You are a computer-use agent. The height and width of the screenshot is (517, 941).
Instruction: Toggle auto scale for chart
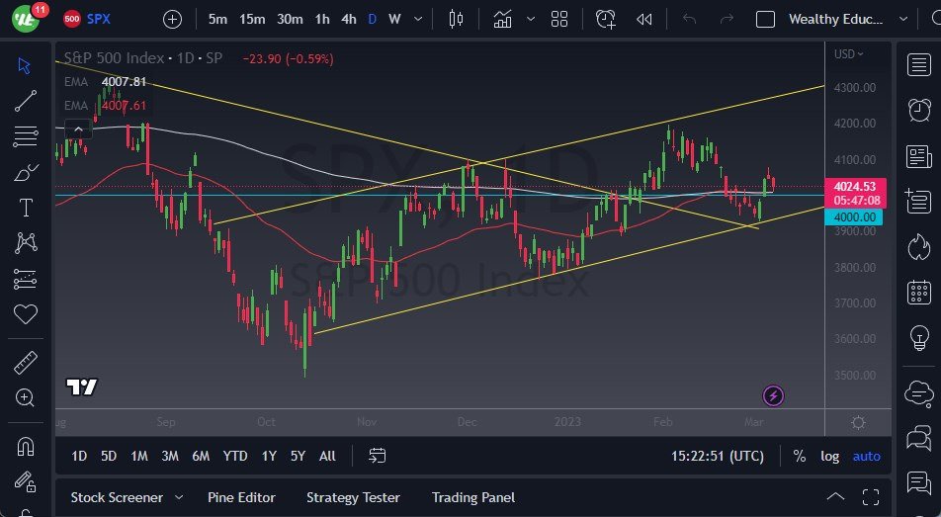(x=867, y=456)
